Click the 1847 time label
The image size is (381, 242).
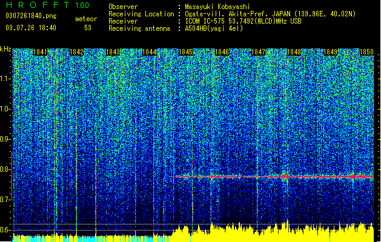pyautogui.click(x=258, y=52)
